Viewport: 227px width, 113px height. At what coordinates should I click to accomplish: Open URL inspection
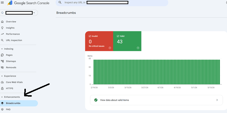pos(14,40)
